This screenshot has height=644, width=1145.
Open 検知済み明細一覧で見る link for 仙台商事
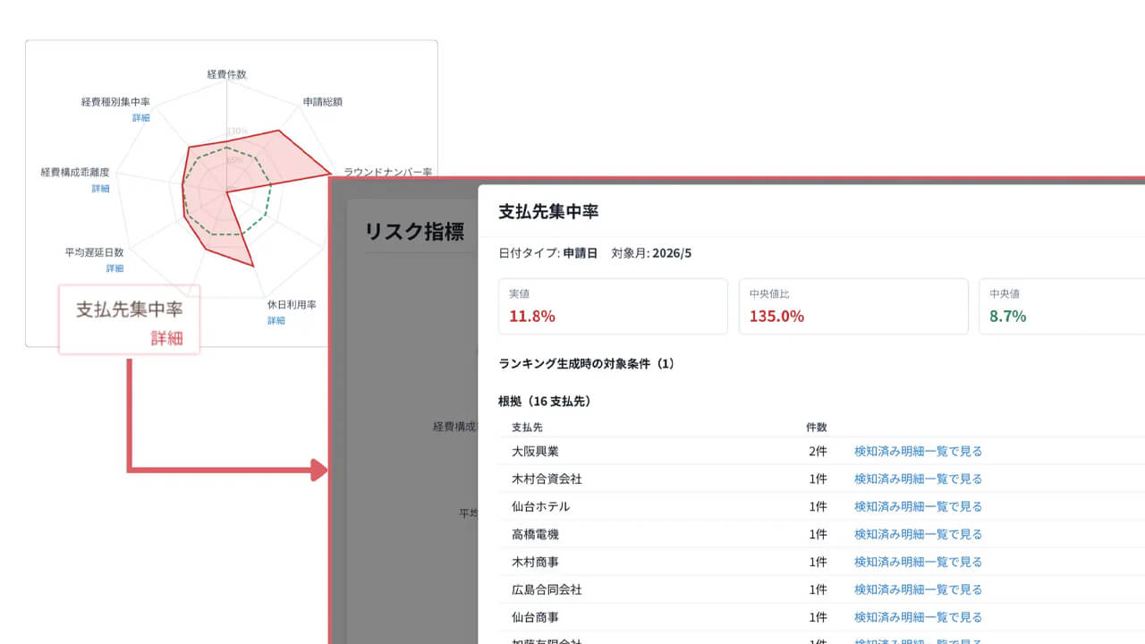(x=918, y=618)
